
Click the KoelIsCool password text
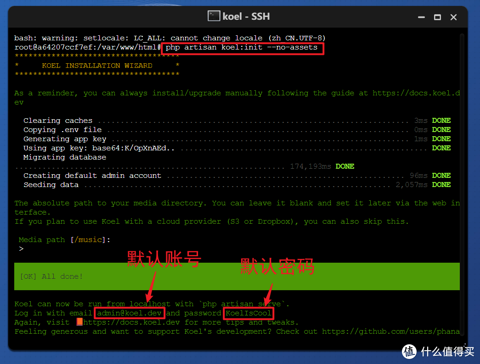point(248,313)
